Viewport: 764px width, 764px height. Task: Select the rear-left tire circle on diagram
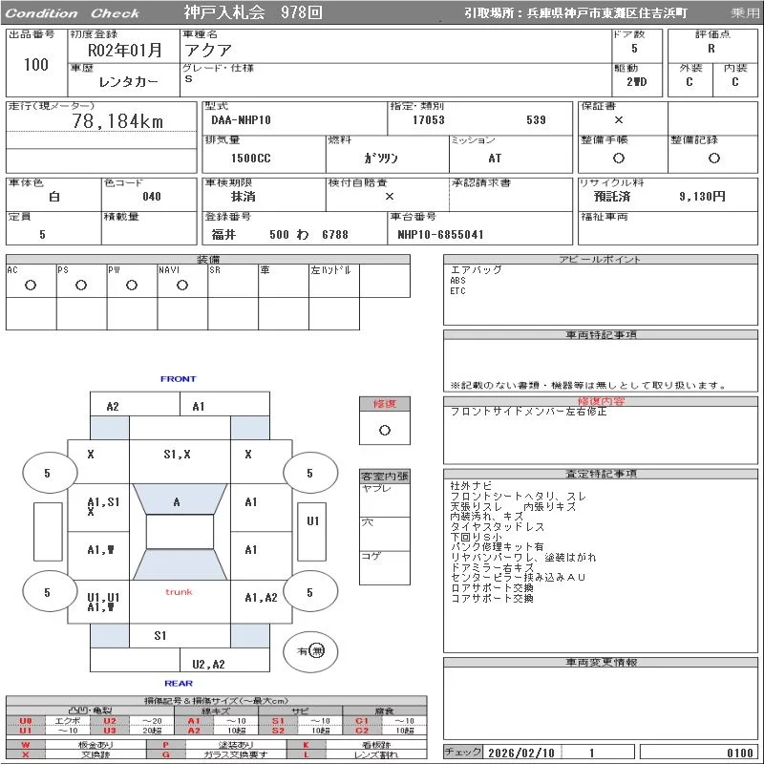[47, 593]
